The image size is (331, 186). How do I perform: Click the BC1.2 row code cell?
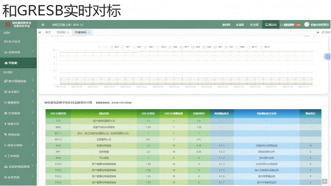(x=58, y=139)
